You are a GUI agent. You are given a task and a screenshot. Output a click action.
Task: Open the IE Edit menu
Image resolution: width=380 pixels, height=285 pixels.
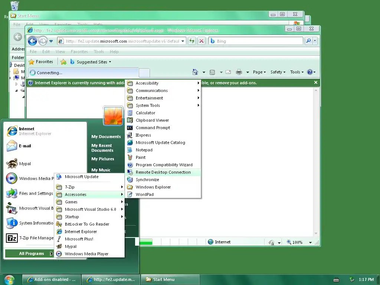pos(46,52)
